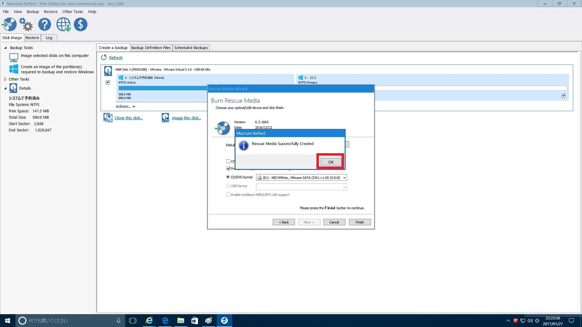The width and height of the screenshot is (582, 327).
Task: Click the Burn Rescue Media disc icon in the wizard
Action: pos(223,128)
